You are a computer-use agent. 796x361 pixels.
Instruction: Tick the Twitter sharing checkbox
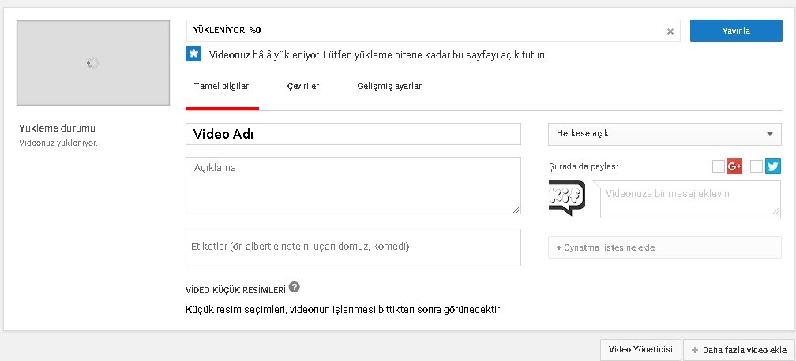click(x=757, y=166)
